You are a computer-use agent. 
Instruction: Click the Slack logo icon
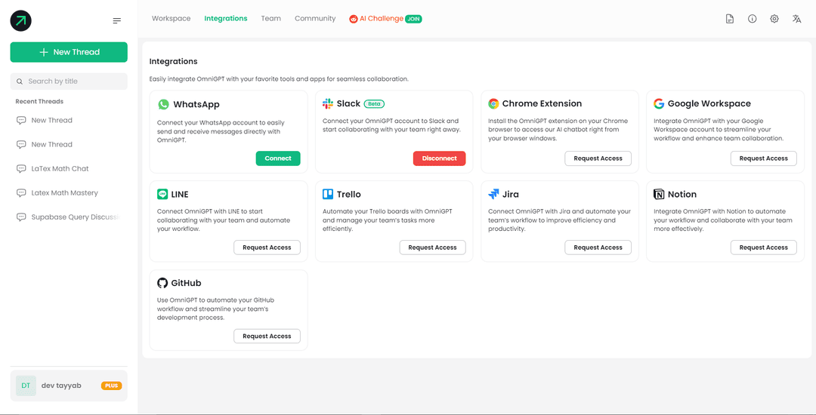[x=328, y=103]
